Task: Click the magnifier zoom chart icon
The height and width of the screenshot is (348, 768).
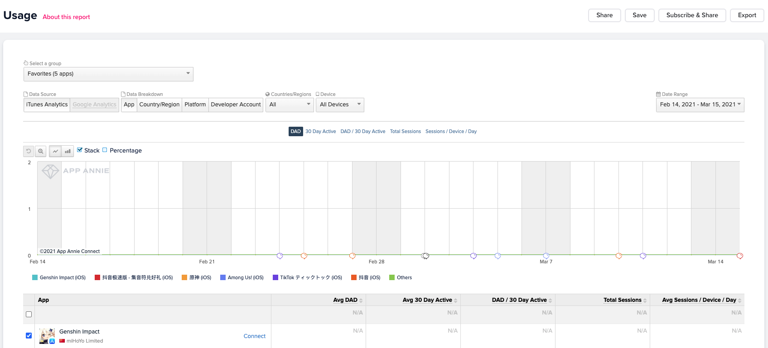Action: point(41,151)
